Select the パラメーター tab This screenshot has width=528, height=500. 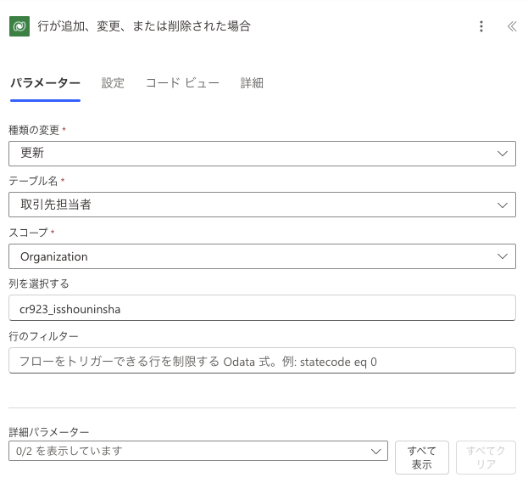(45, 83)
